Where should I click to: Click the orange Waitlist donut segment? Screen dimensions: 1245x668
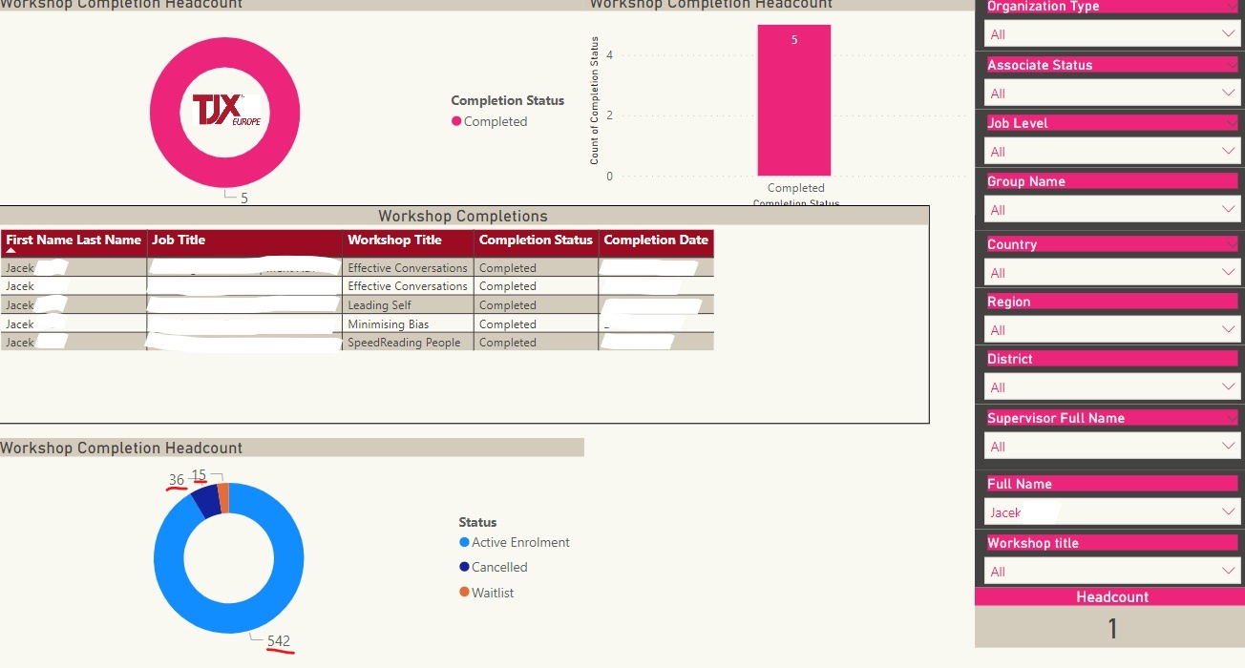(x=223, y=497)
